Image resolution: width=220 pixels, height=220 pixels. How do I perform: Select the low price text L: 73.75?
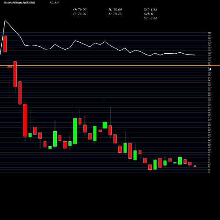coord(115,14)
